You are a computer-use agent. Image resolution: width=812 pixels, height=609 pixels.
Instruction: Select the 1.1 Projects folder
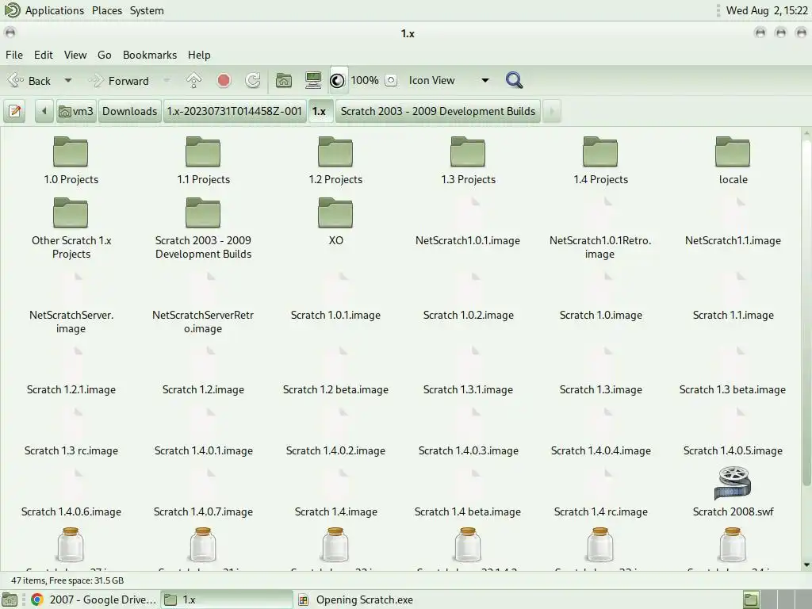[203, 151]
